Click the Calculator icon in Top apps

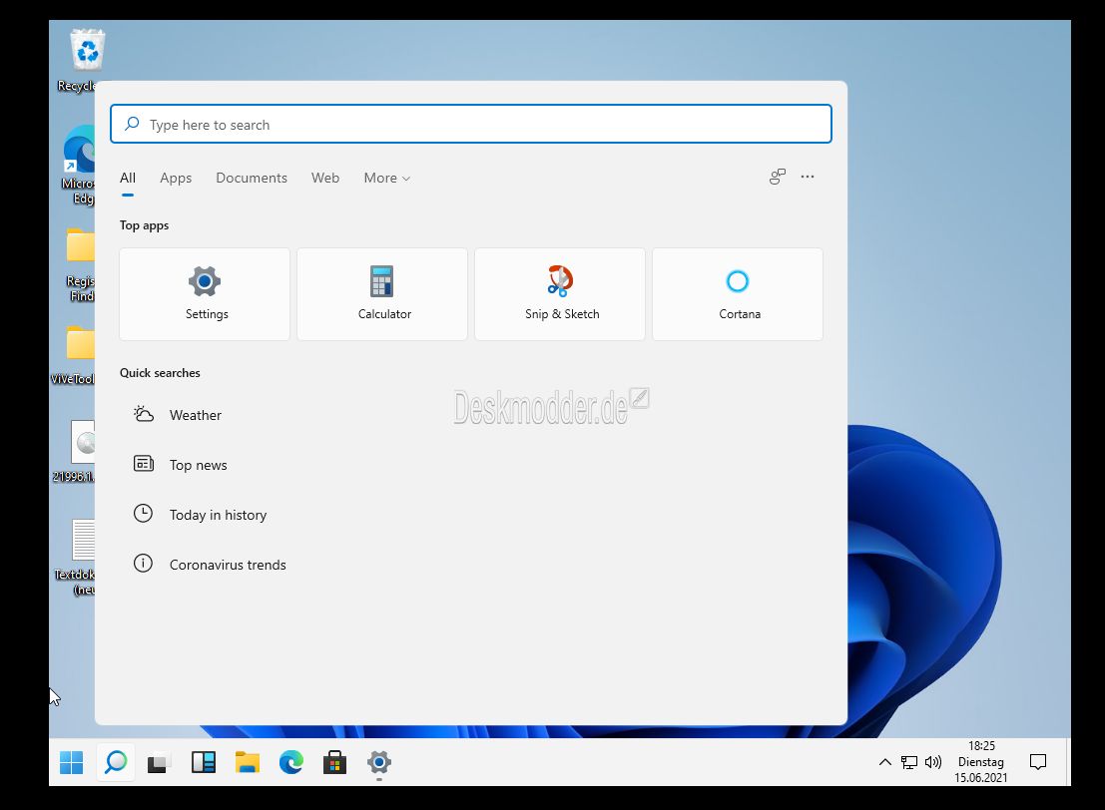click(x=382, y=281)
